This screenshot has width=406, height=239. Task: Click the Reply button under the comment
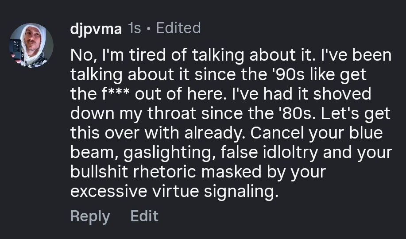click(90, 216)
